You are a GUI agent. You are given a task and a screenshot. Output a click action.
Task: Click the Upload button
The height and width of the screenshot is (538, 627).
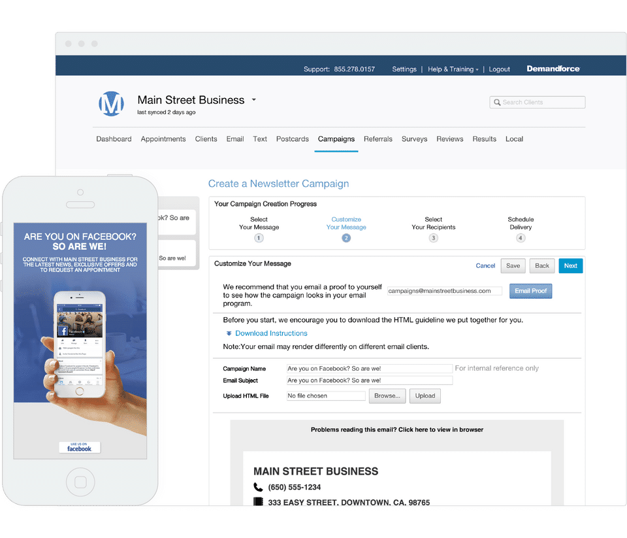(x=425, y=396)
